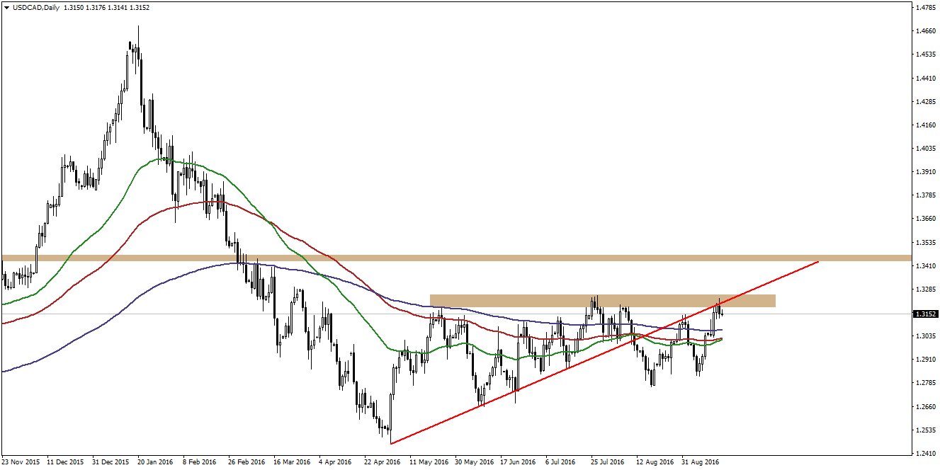Viewport: 940px width, 470px height.
Task: Click the small triangle before USDCAD,Daily
Action: pos(6,8)
